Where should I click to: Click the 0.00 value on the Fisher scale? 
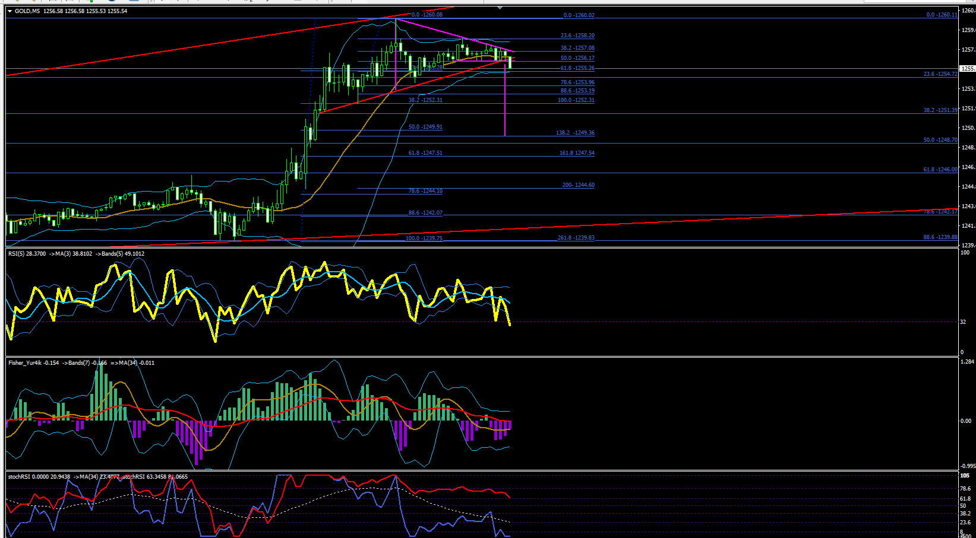pos(966,421)
